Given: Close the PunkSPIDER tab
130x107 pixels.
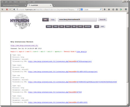Looking at the screenshot, I should [x=50, y=5].
